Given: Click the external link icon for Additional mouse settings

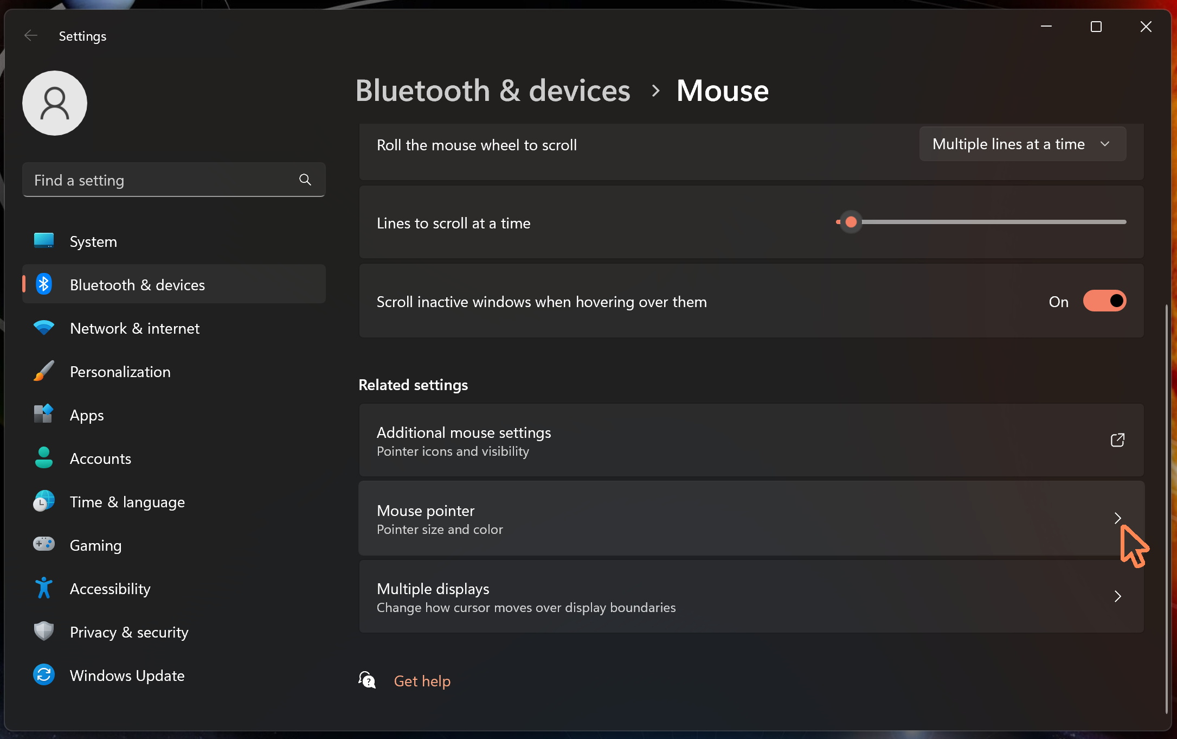Looking at the screenshot, I should pyautogui.click(x=1117, y=440).
